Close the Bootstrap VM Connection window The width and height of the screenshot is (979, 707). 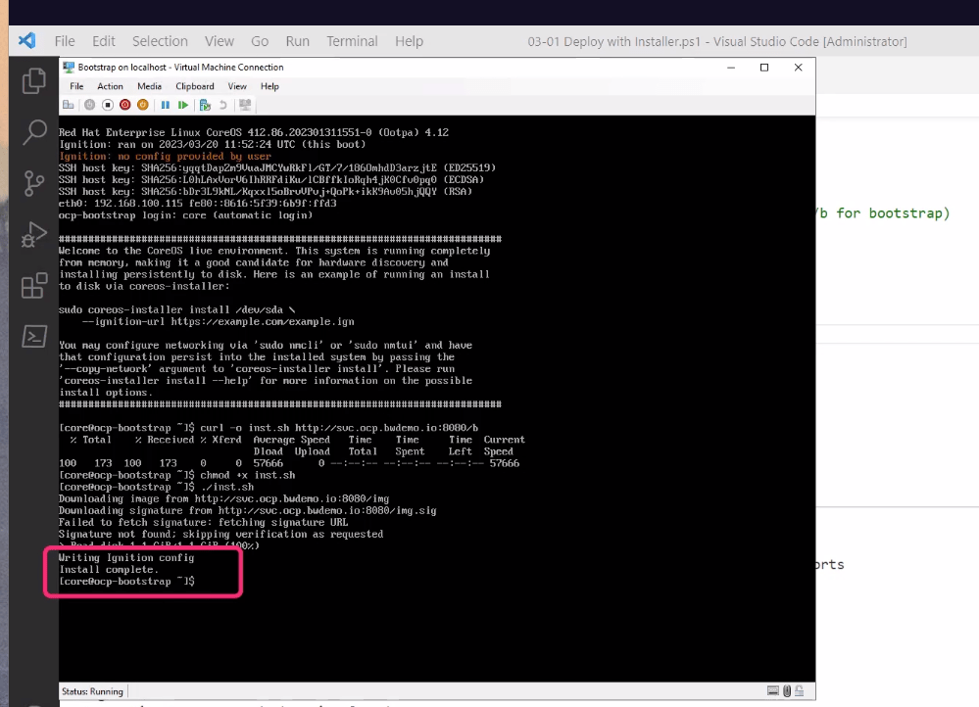tap(798, 68)
